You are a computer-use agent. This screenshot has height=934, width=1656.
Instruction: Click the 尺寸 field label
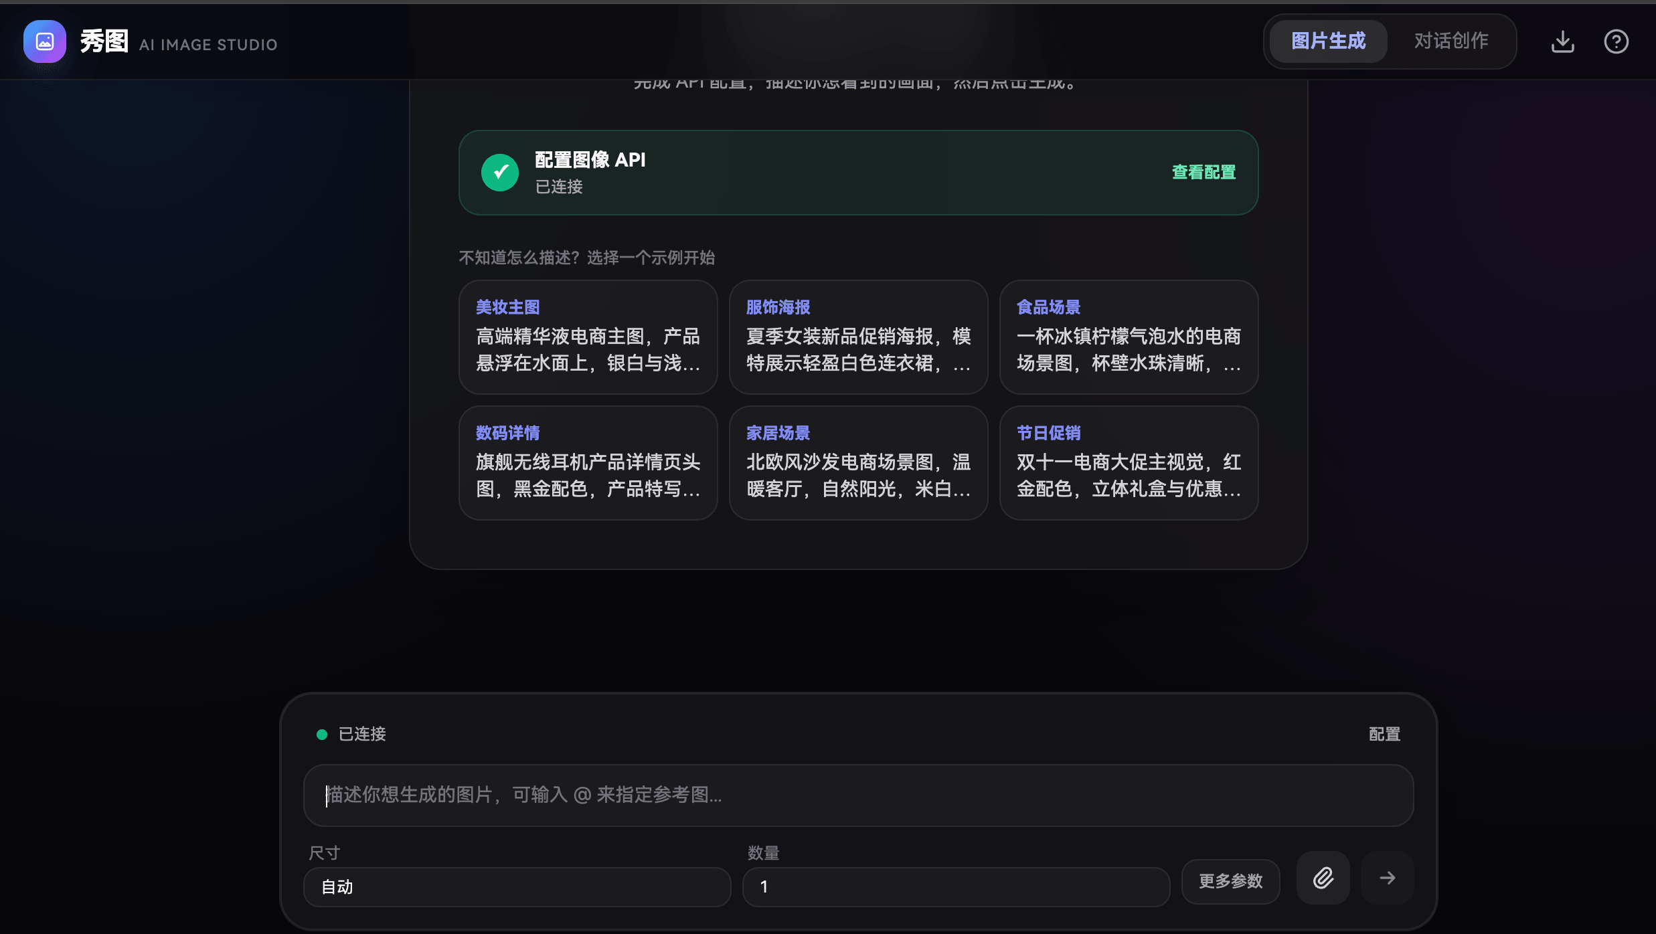[x=324, y=853]
